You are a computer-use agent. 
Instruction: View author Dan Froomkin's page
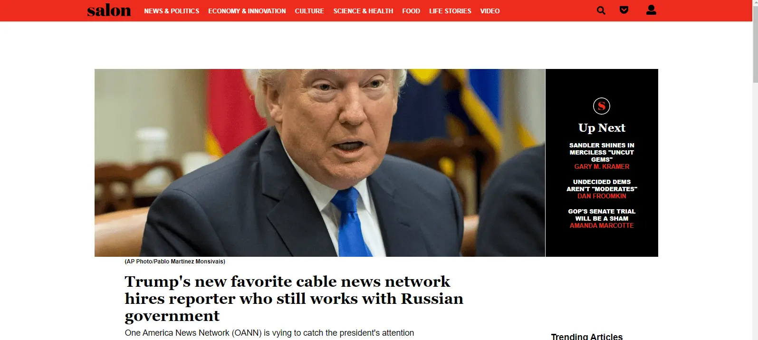[x=602, y=196]
